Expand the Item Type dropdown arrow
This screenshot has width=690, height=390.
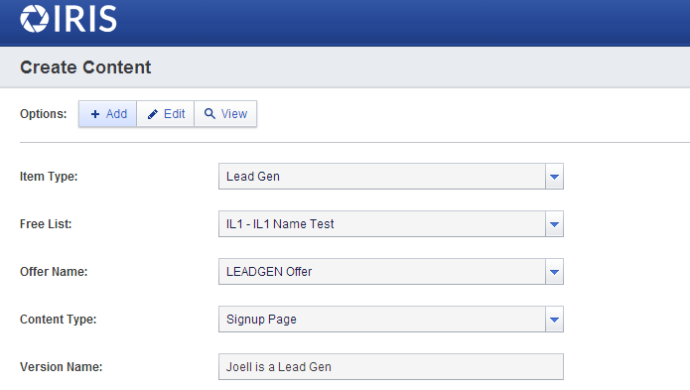pos(554,177)
